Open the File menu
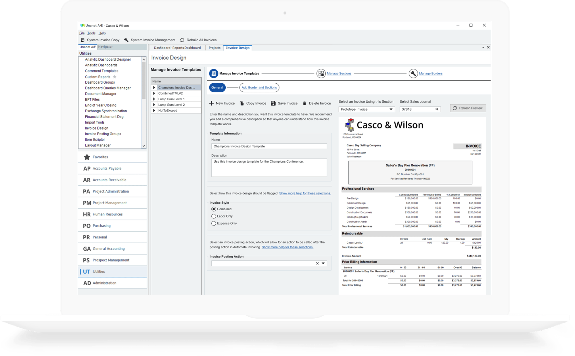Screen dimensions: 575x356 pyautogui.click(x=82, y=33)
